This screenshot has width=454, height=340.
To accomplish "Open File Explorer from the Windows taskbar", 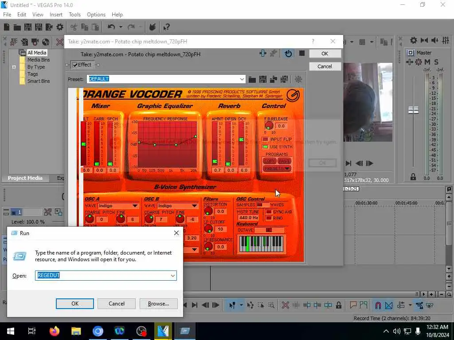I will tap(76, 331).
